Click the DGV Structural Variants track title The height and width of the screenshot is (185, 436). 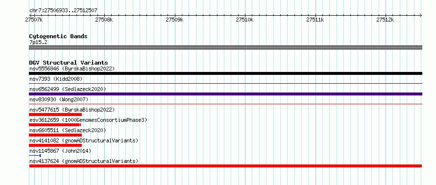point(69,63)
